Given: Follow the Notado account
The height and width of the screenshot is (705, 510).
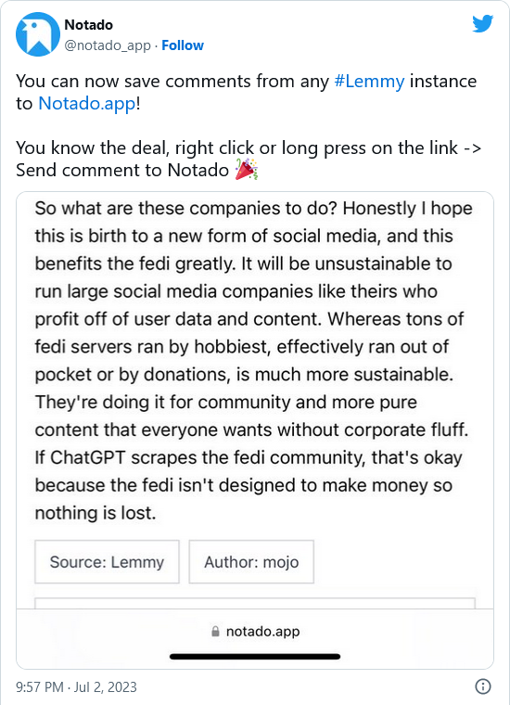Looking at the screenshot, I should 183,45.
